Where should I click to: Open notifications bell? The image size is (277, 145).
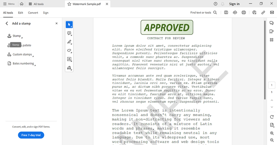[223, 4]
